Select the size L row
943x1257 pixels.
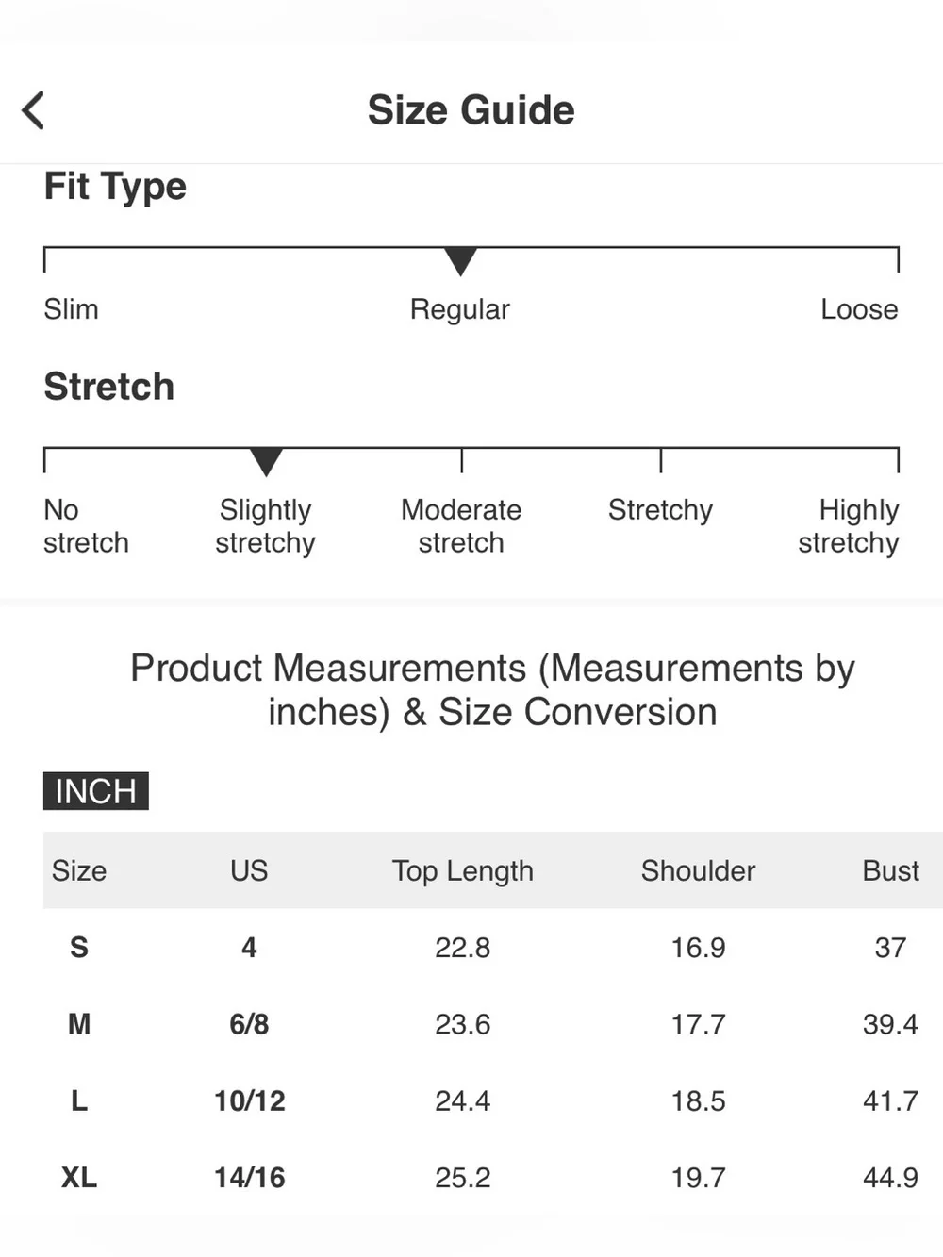493,1100
